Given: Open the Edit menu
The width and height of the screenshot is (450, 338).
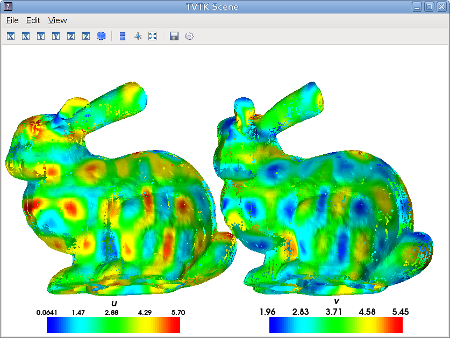Looking at the screenshot, I should pos(33,20).
